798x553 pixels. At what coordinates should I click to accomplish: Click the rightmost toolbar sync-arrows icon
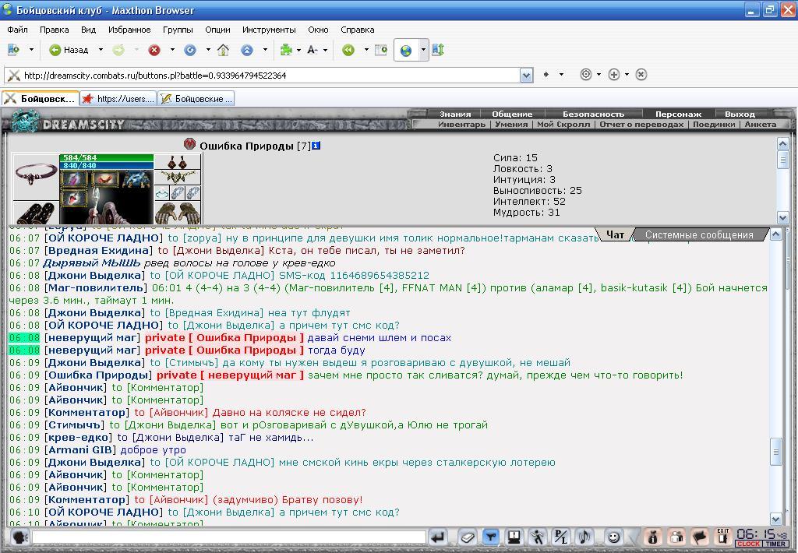[438, 50]
